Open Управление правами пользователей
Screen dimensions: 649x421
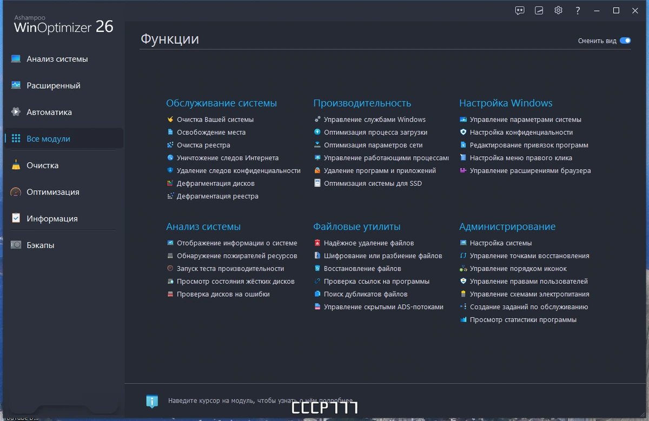click(529, 281)
